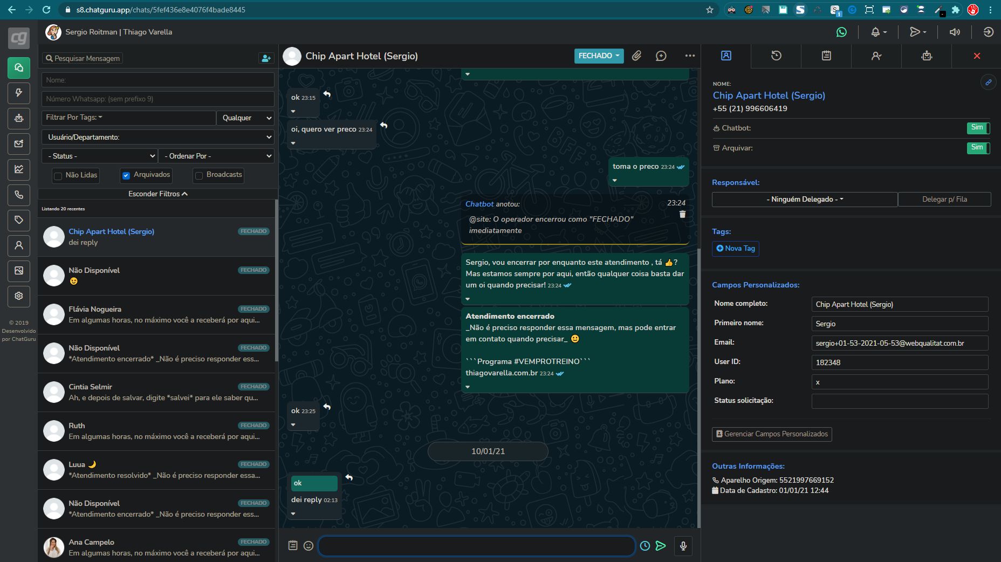This screenshot has width=1001, height=562.
Task: Toggle the Arquivar Sim switch
Action: (978, 148)
